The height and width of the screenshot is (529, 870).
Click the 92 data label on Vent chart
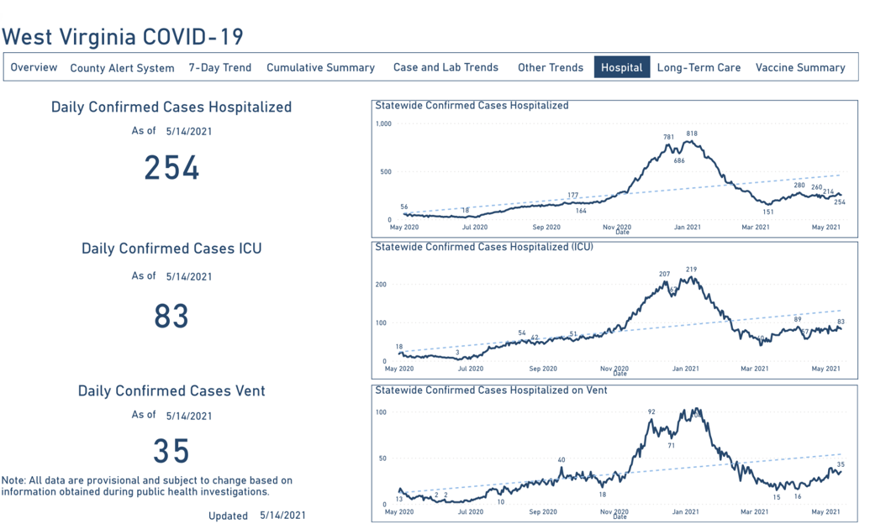pos(651,411)
